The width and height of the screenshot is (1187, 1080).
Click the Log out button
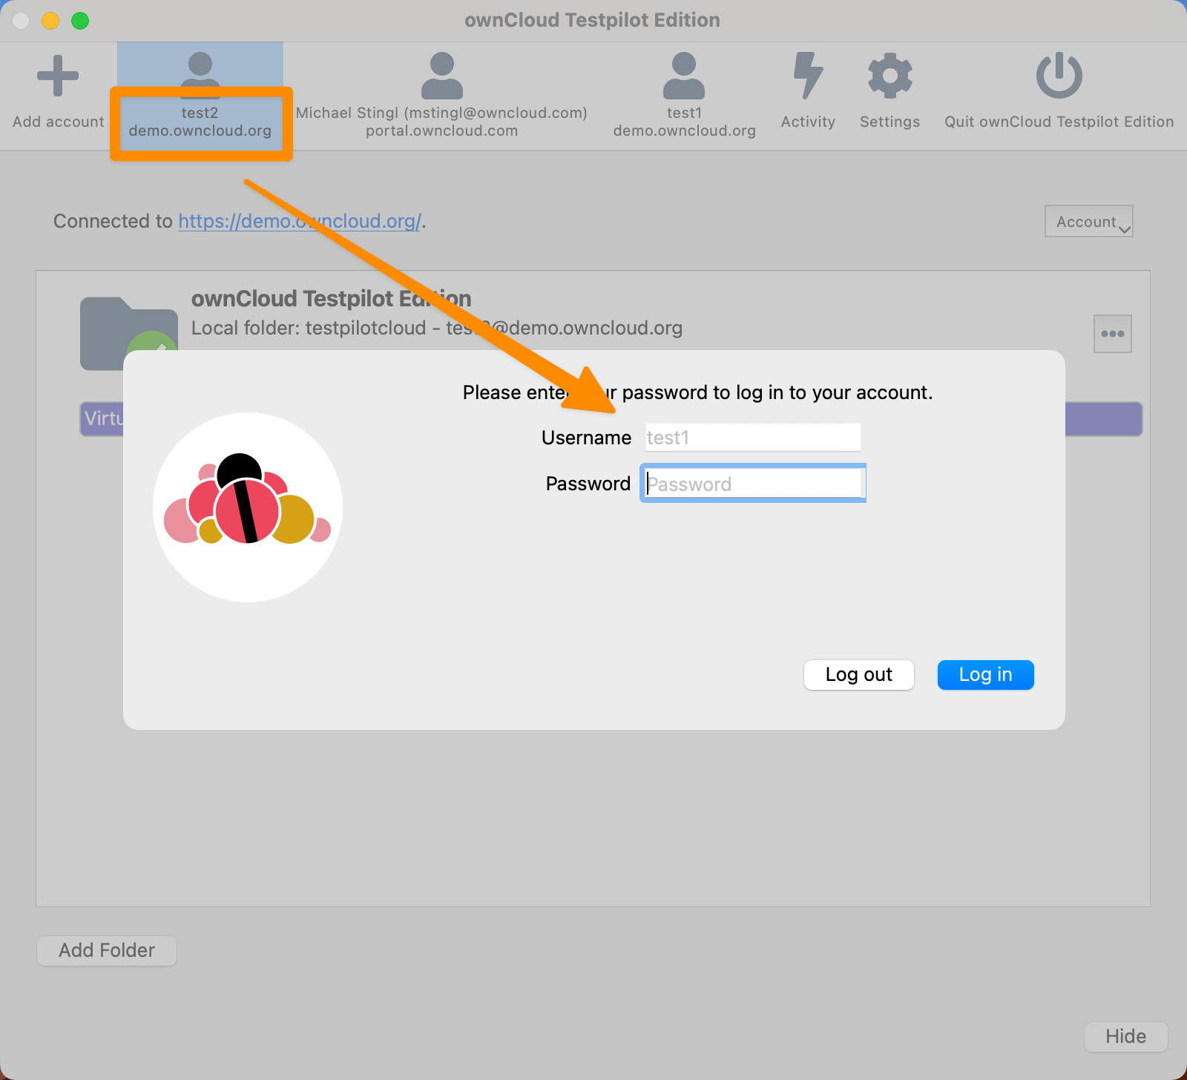click(858, 674)
